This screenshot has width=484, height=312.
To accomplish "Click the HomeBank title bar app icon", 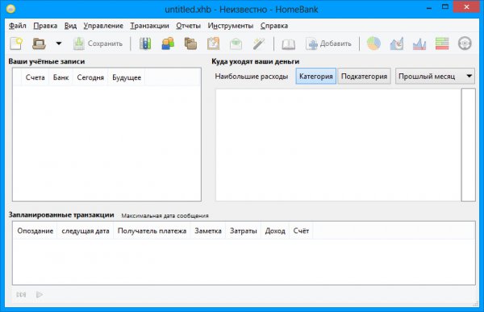I will click(x=10, y=9).
